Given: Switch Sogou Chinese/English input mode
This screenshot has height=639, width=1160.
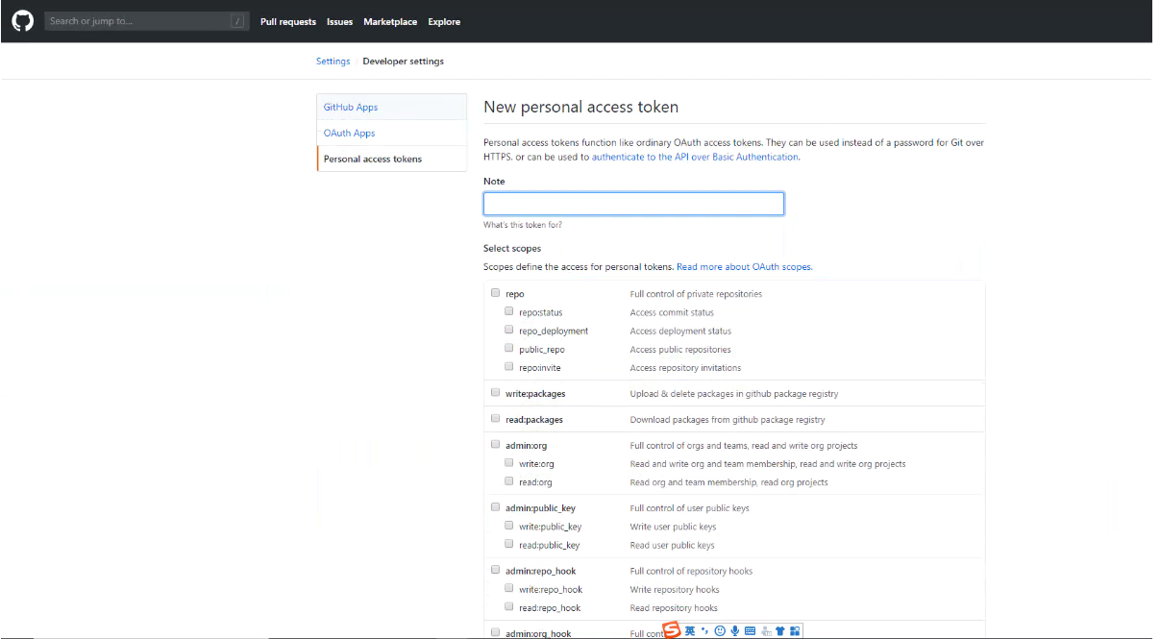Looking at the screenshot, I should click(690, 631).
